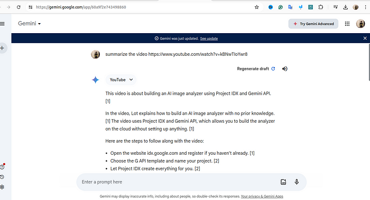
Task: Open the See update link
Action: pos(209,38)
